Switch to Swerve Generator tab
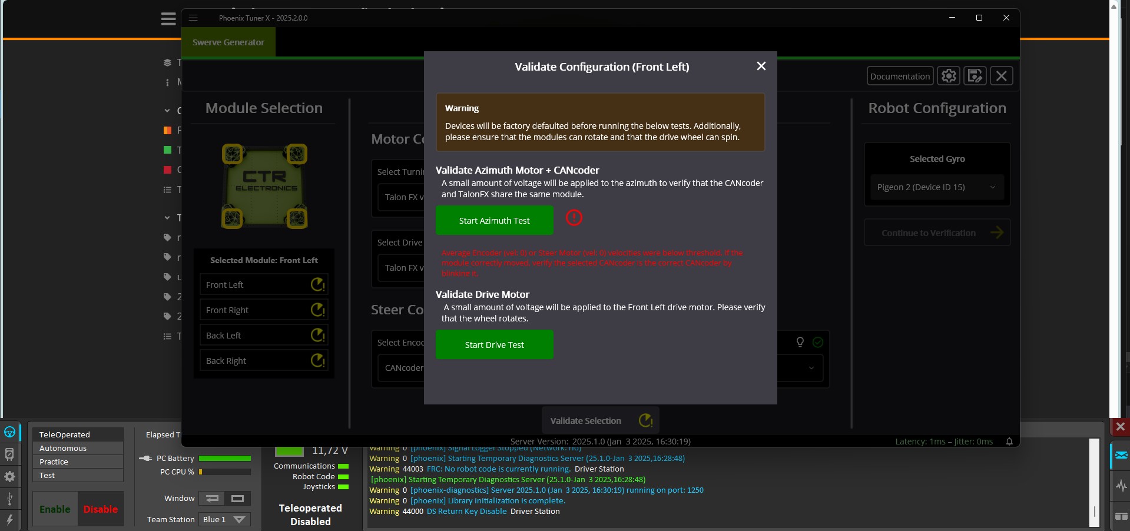Viewport: 1130px width, 531px height. [228, 42]
